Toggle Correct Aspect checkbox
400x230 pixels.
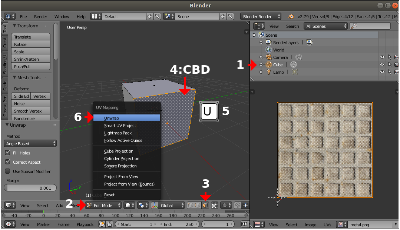coord(8,162)
